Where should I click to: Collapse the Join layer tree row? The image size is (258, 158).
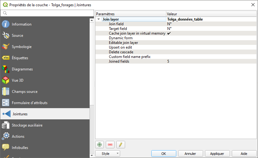tap(99, 19)
